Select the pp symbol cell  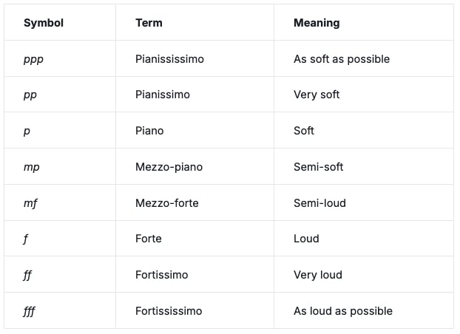(x=30, y=95)
